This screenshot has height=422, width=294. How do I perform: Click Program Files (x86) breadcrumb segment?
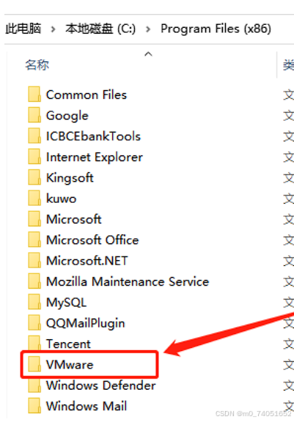coord(216,29)
